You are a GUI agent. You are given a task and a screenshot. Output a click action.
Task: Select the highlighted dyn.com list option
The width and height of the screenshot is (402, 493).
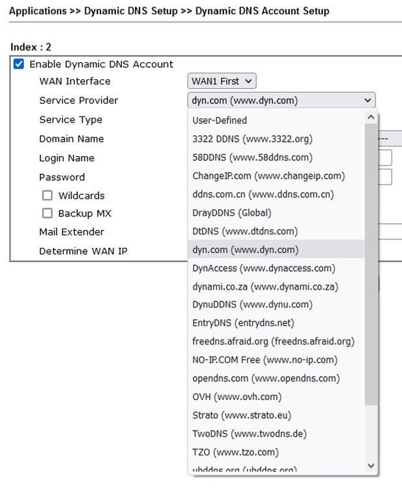click(276, 250)
